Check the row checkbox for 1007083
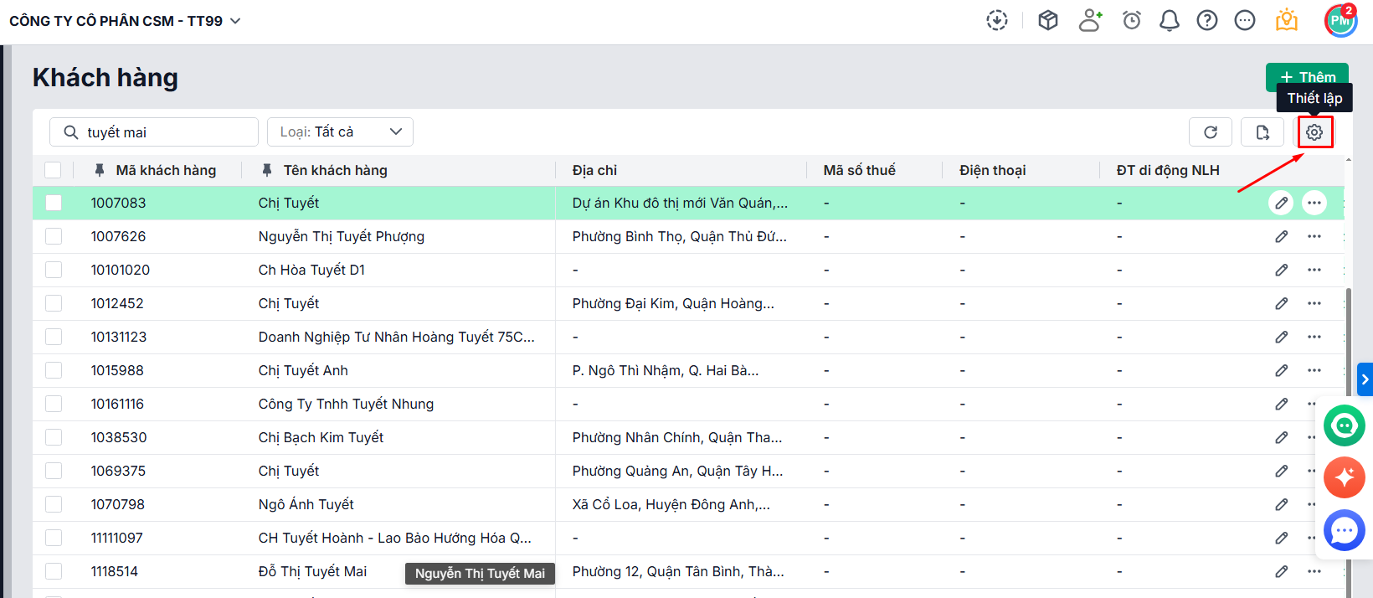Image resolution: width=1373 pixels, height=598 pixels. click(x=54, y=203)
